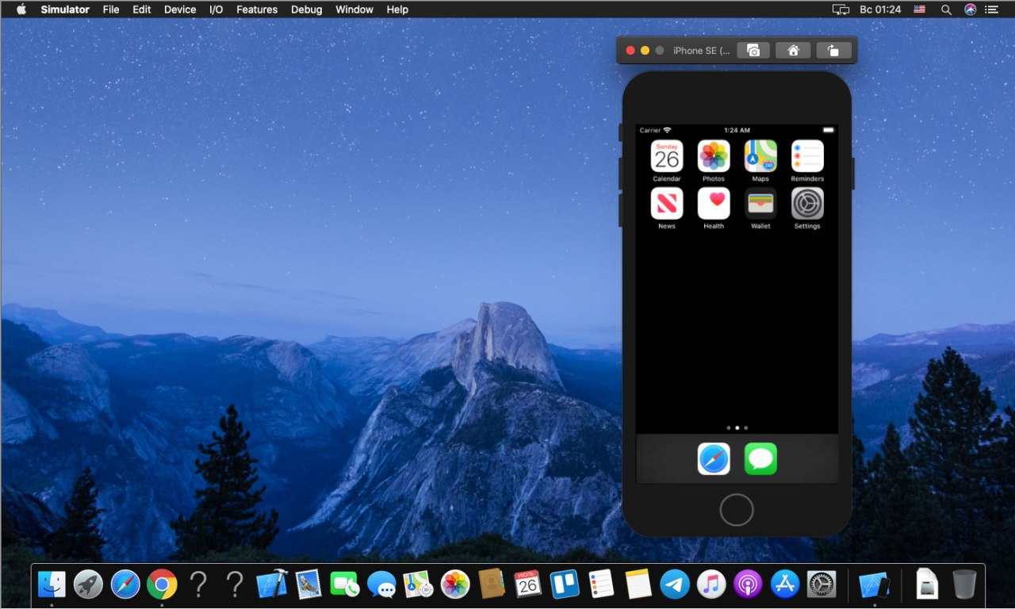Viewport: 1015px width, 609px height.
Task: Open Launchpad from the macOS Dock
Action: coord(88,585)
